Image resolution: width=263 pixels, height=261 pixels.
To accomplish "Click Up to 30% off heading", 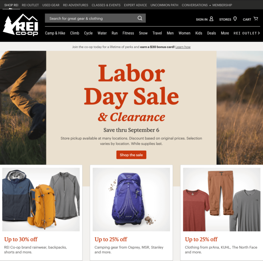I will pos(21,239).
